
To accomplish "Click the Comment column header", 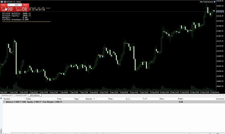I will (x=204, y=99).
